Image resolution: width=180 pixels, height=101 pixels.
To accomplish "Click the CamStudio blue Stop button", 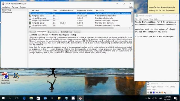I will click(x=154, y=93).
